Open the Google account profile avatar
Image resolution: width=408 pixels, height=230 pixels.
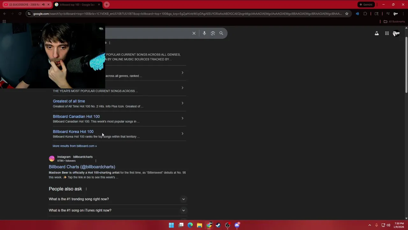(396, 33)
